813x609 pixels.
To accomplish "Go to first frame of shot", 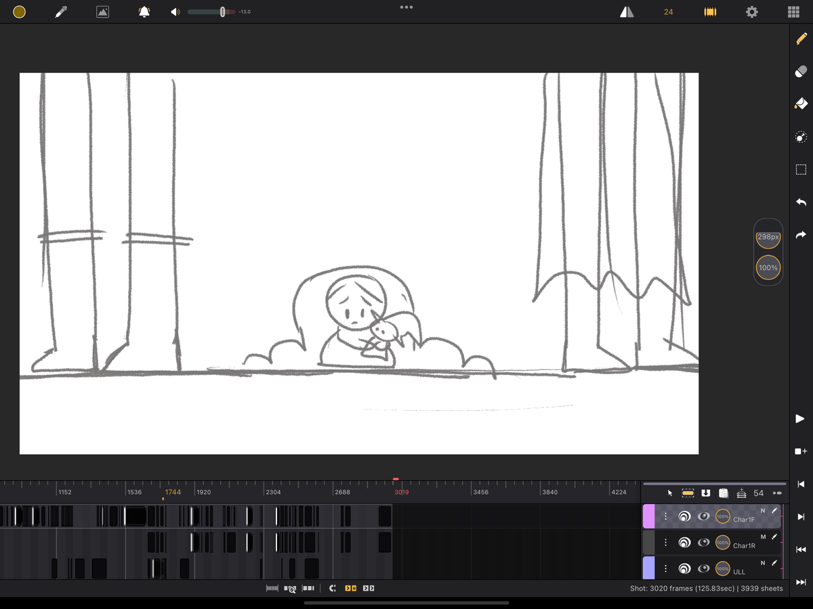I will 801,549.
